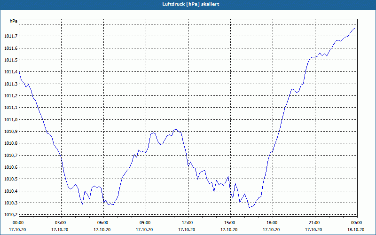Pick the 1011,2 y-axis label

pos(11,96)
